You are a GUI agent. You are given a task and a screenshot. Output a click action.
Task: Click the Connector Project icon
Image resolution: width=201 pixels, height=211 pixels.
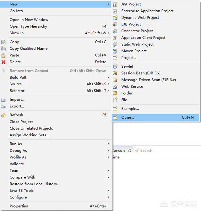pos(115,31)
